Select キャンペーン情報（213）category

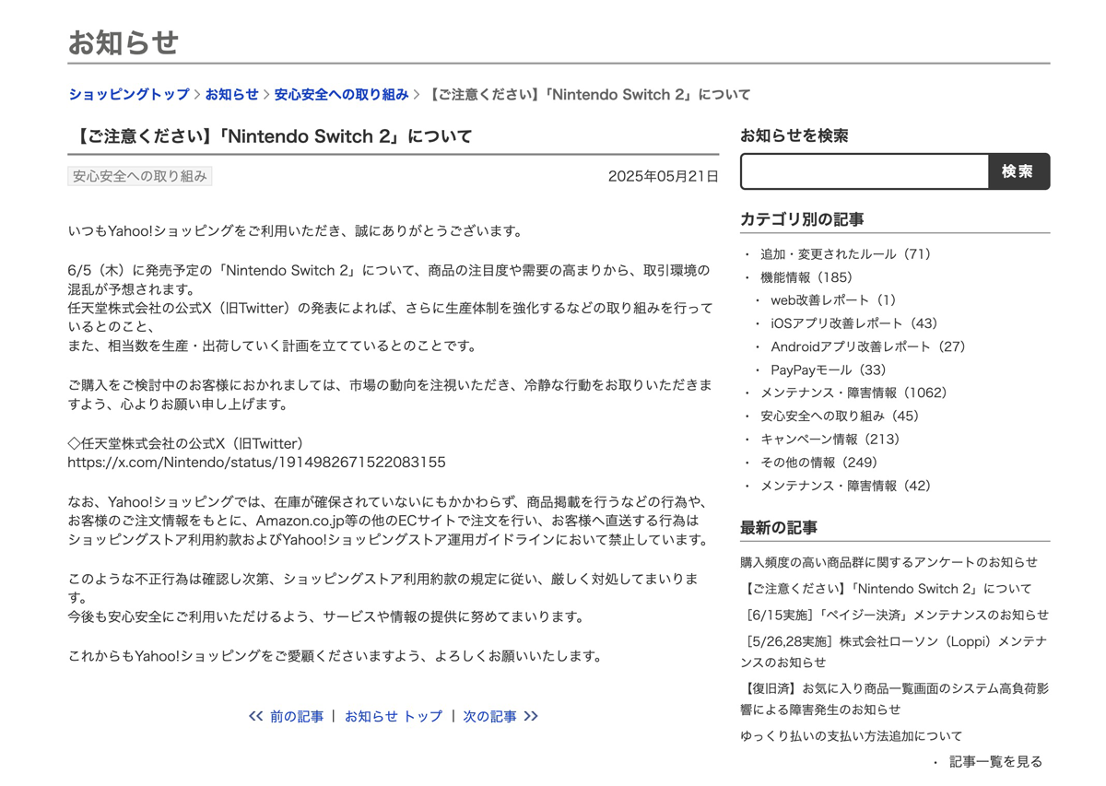(830, 439)
